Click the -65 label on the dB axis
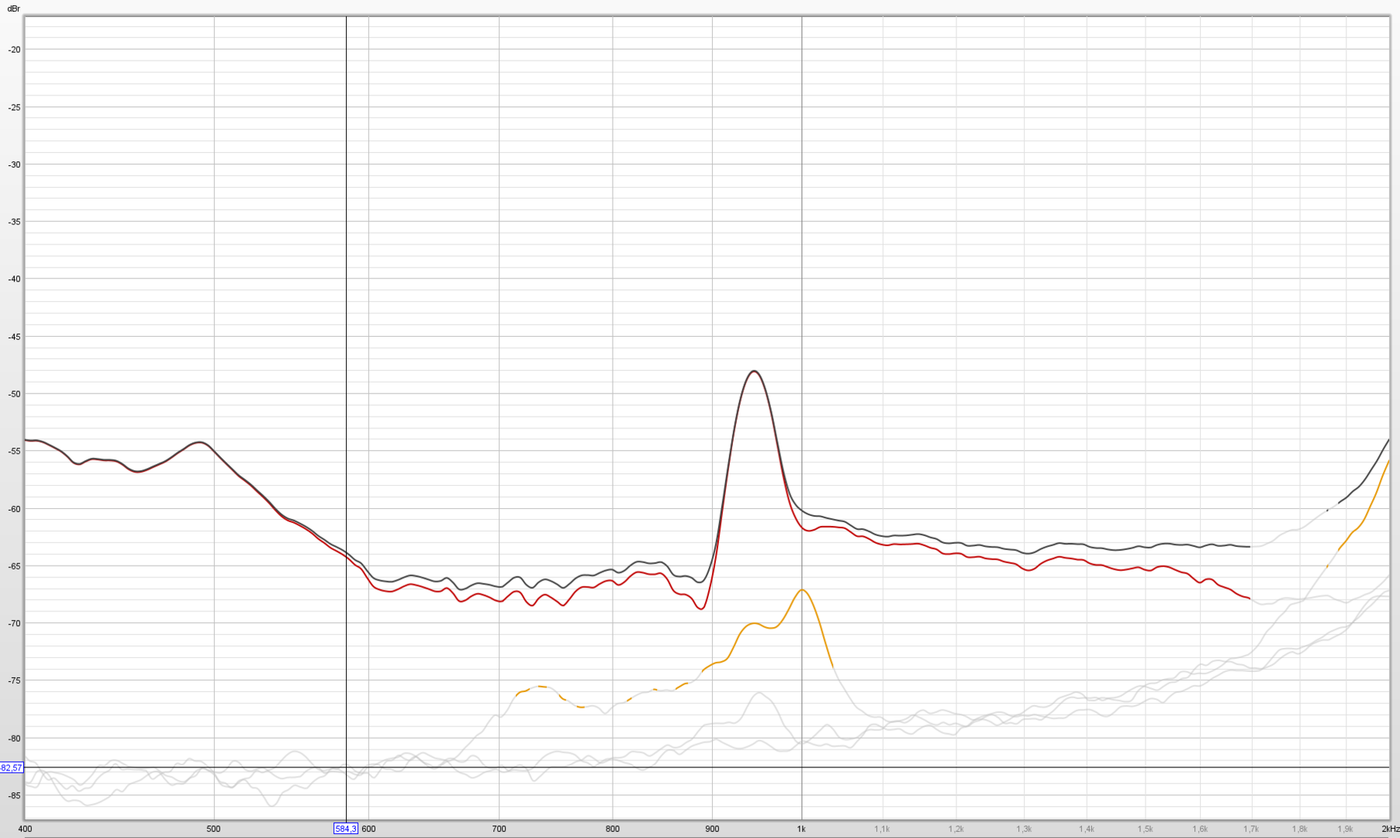This screenshot has height=838, width=1400. (x=14, y=566)
